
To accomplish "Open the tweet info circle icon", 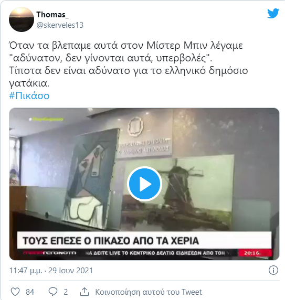I will 273,270.
